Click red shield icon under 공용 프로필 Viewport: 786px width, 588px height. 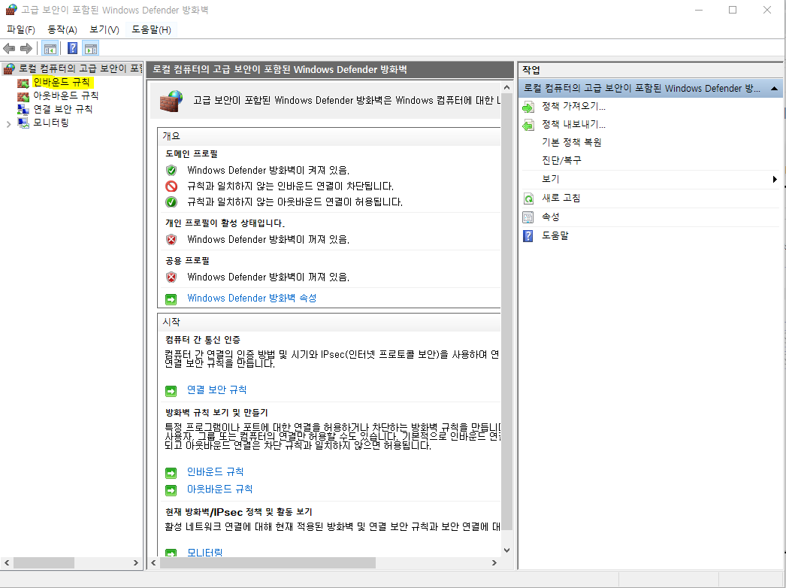click(171, 277)
